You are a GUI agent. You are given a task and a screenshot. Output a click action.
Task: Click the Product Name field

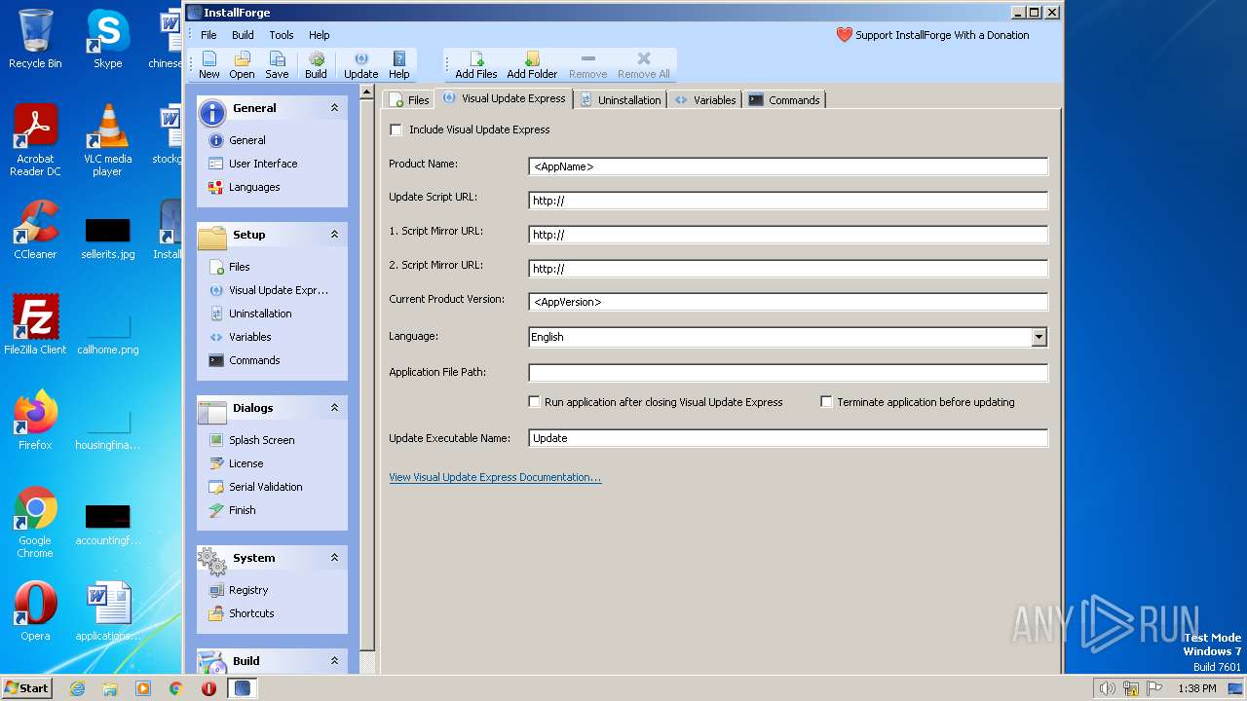(x=788, y=166)
